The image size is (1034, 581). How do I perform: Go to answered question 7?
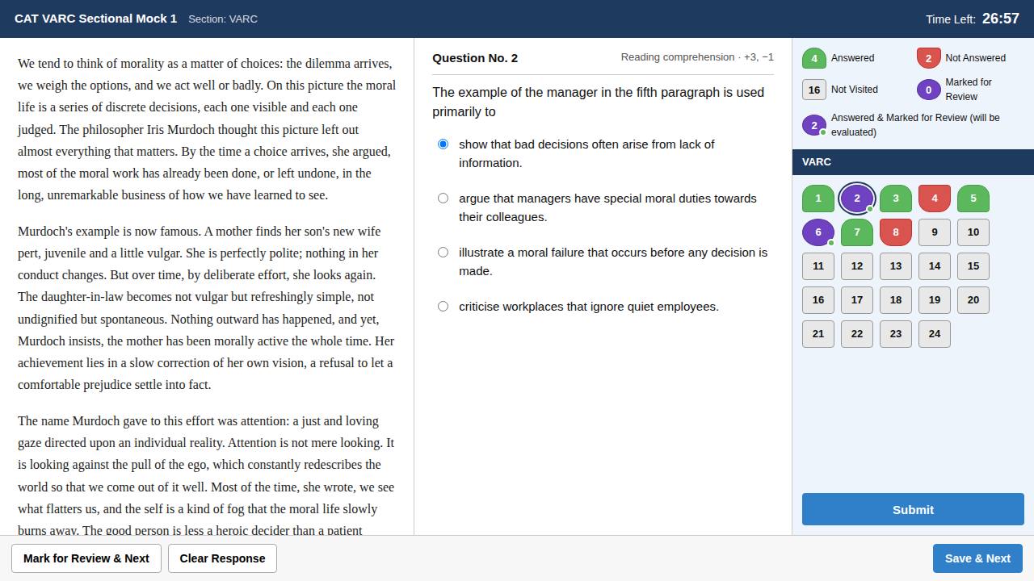(x=857, y=232)
